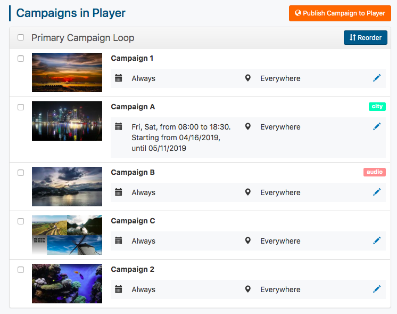397x314 pixels.
Task: Click the pink audio tag
Action: click(375, 172)
